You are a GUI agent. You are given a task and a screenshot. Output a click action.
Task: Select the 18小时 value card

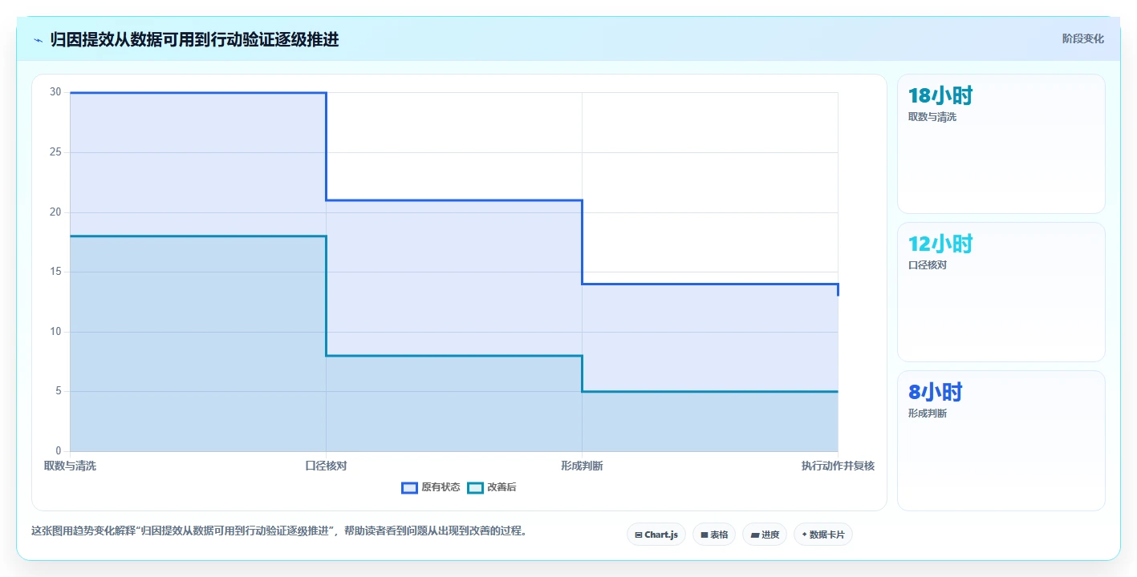click(x=1001, y=144)
